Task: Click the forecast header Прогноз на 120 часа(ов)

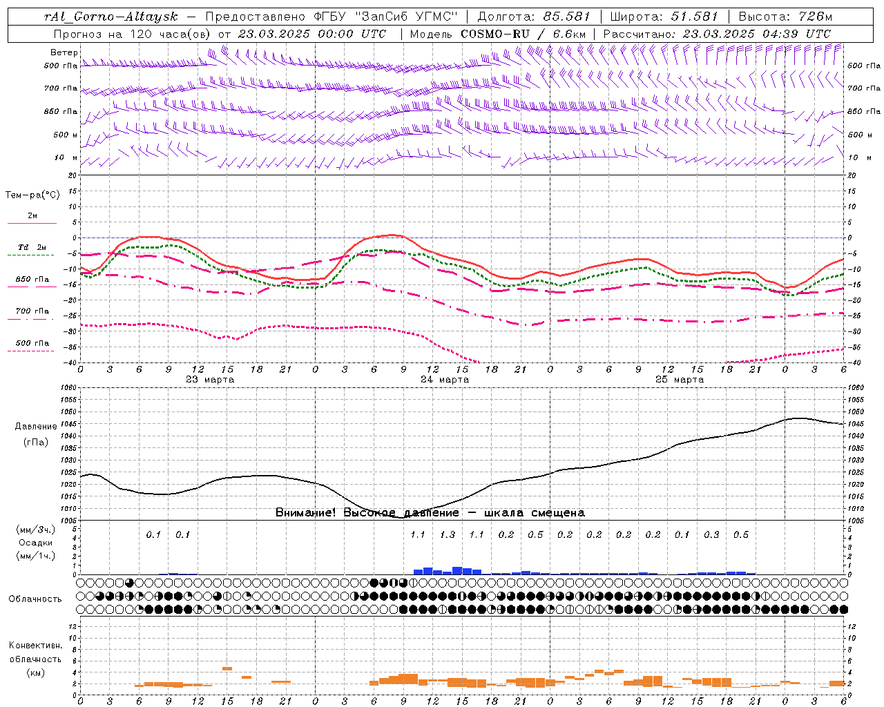Action: tap(133, 34)
